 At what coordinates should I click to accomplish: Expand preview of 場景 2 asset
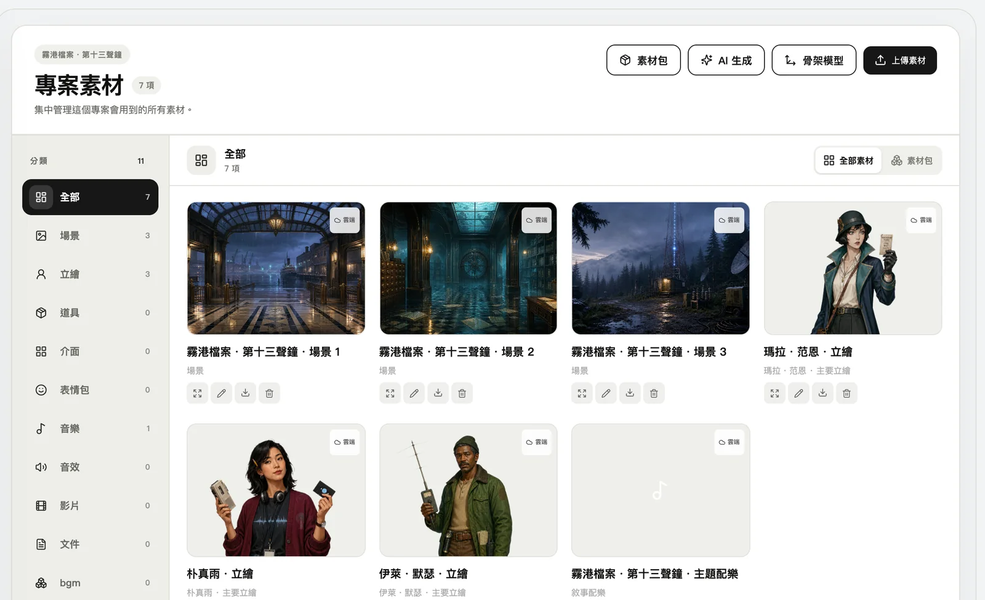coord(390,393)
